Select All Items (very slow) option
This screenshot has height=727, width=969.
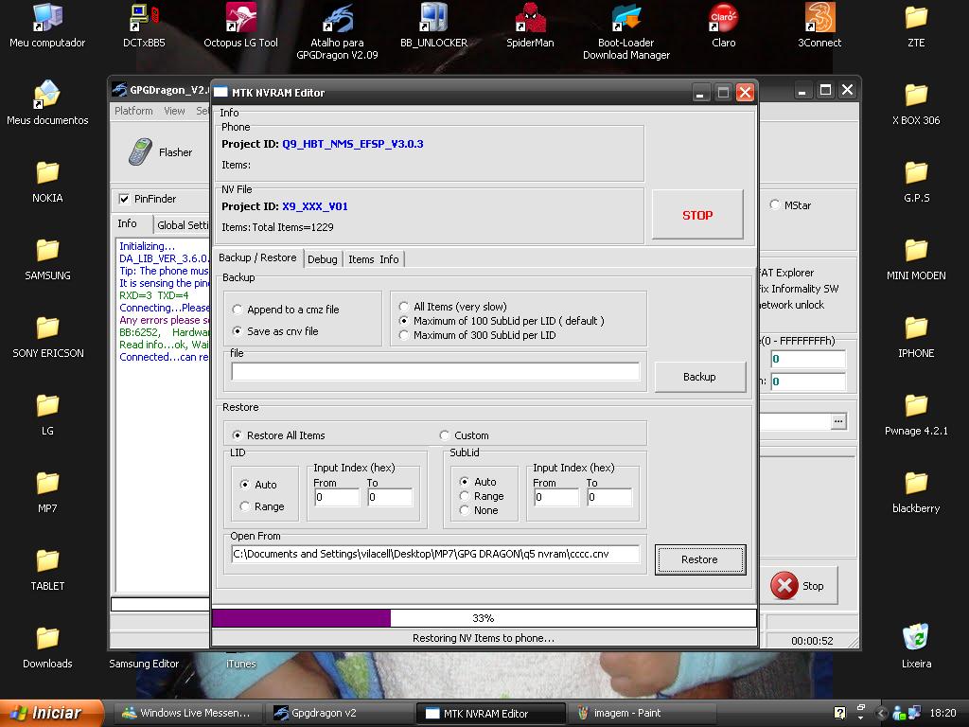click(x=403, y=307)
